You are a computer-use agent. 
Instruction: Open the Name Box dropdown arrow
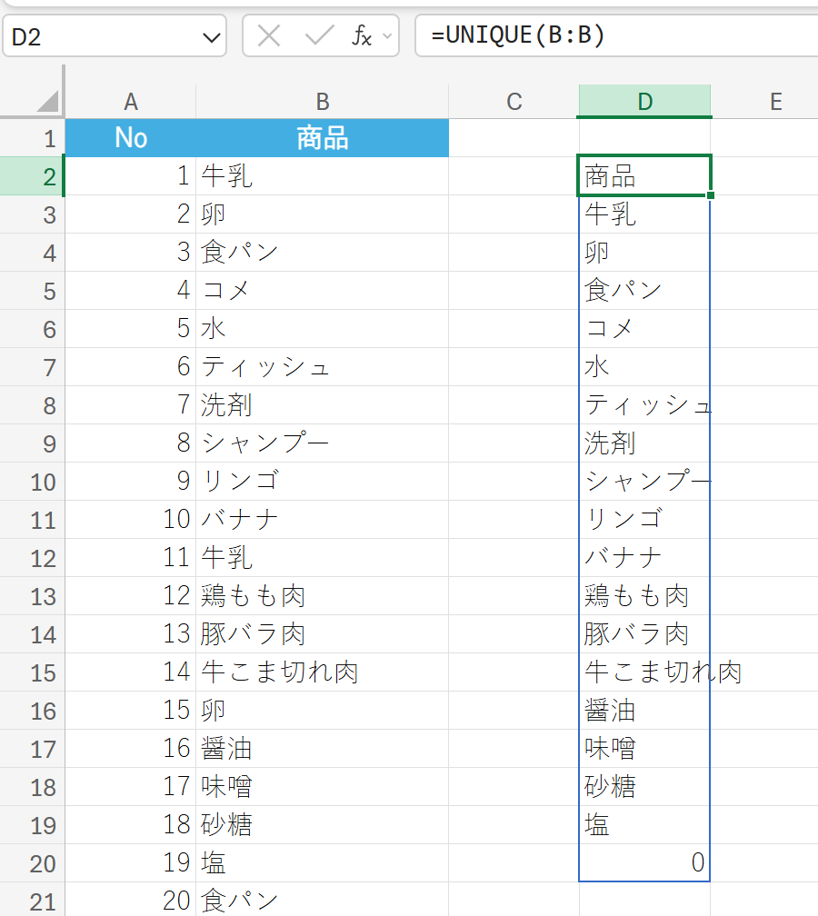tap(212, 38)
